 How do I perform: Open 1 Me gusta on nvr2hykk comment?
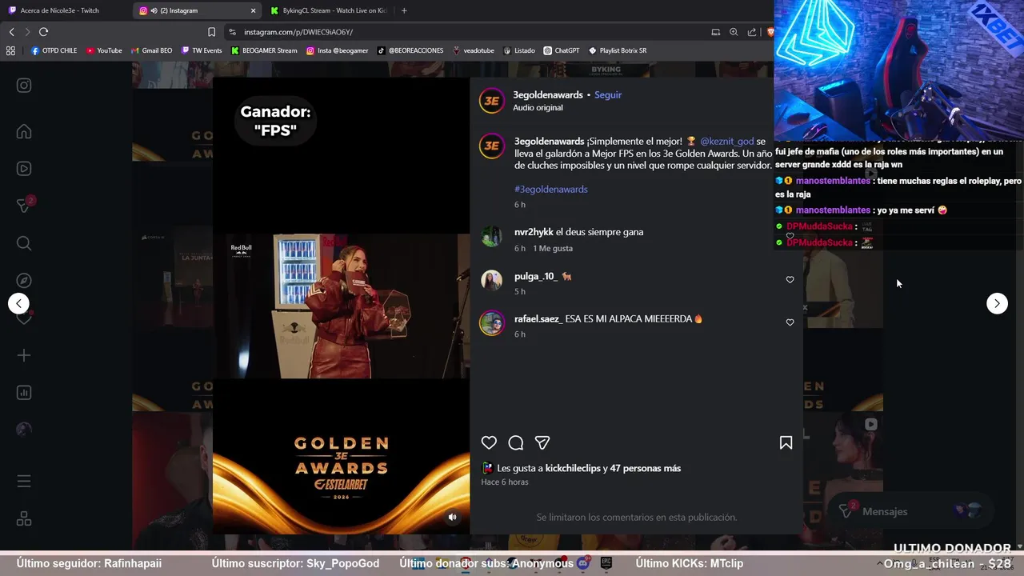(553, 249)
